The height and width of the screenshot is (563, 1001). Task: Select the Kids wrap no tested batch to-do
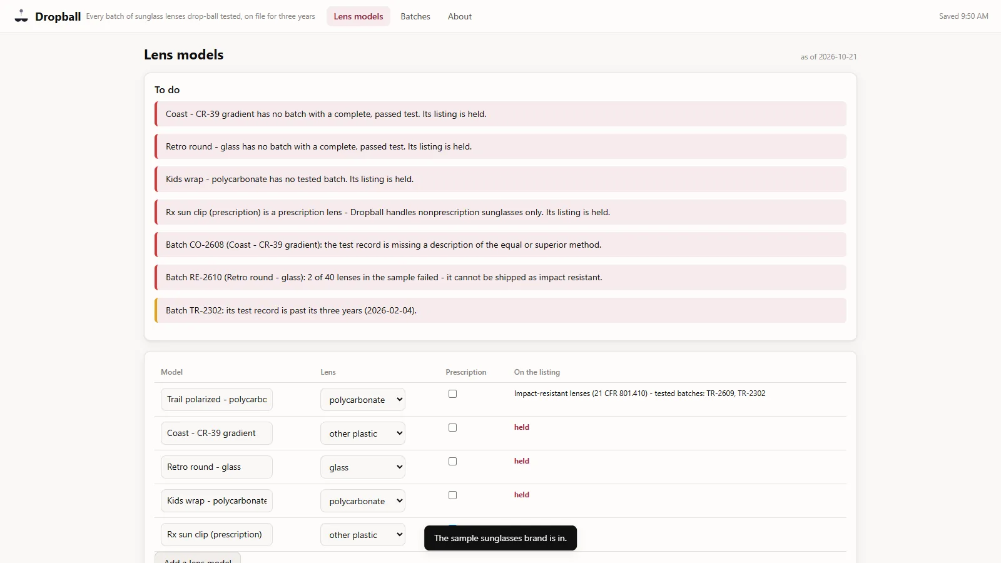[500, 180]
